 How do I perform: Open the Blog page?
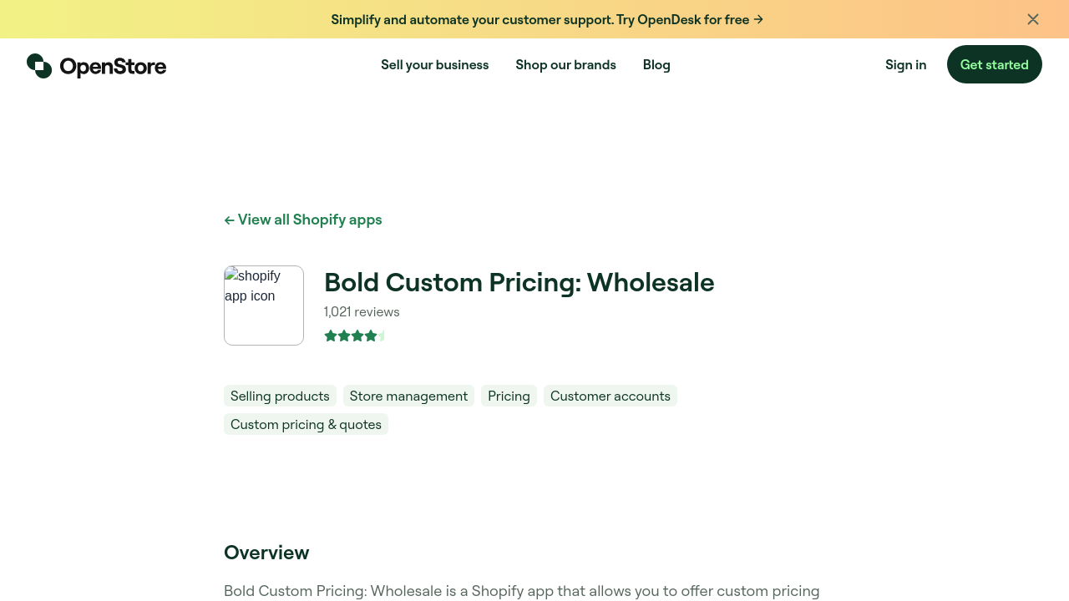[x=656, y=65]
